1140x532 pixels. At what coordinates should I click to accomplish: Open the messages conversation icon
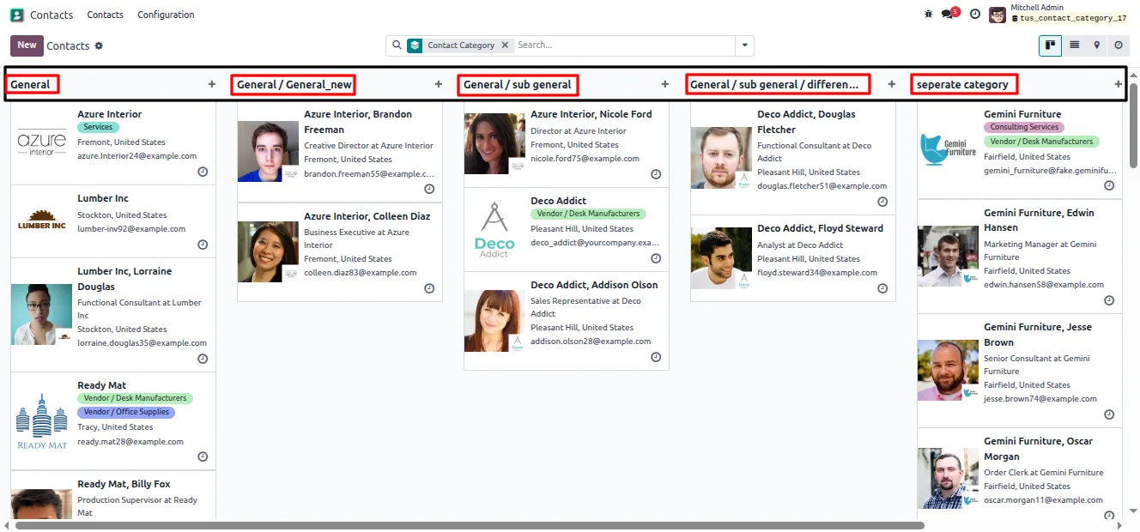[x=948, y=15]
